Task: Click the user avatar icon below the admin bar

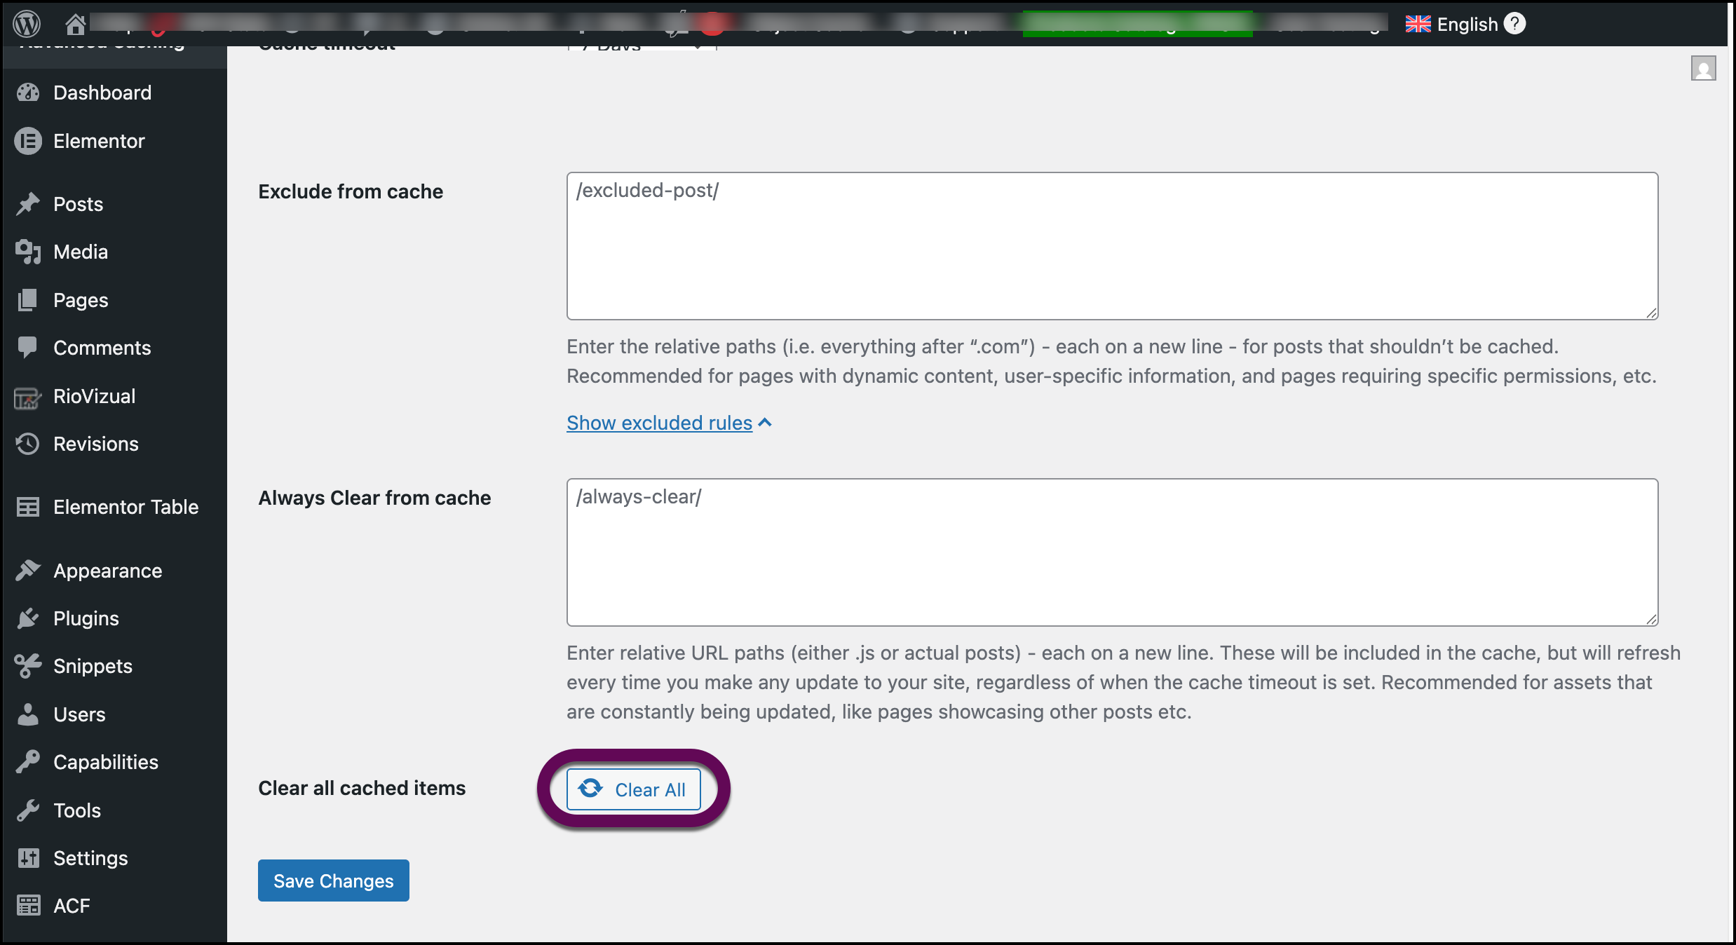Action: (x=1704, y=68)
